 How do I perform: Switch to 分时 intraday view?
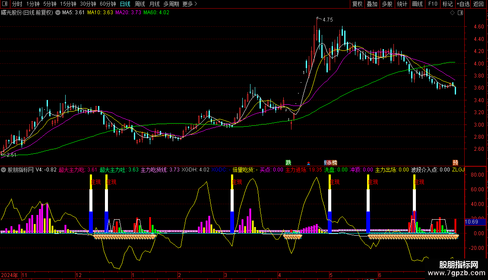17,4
